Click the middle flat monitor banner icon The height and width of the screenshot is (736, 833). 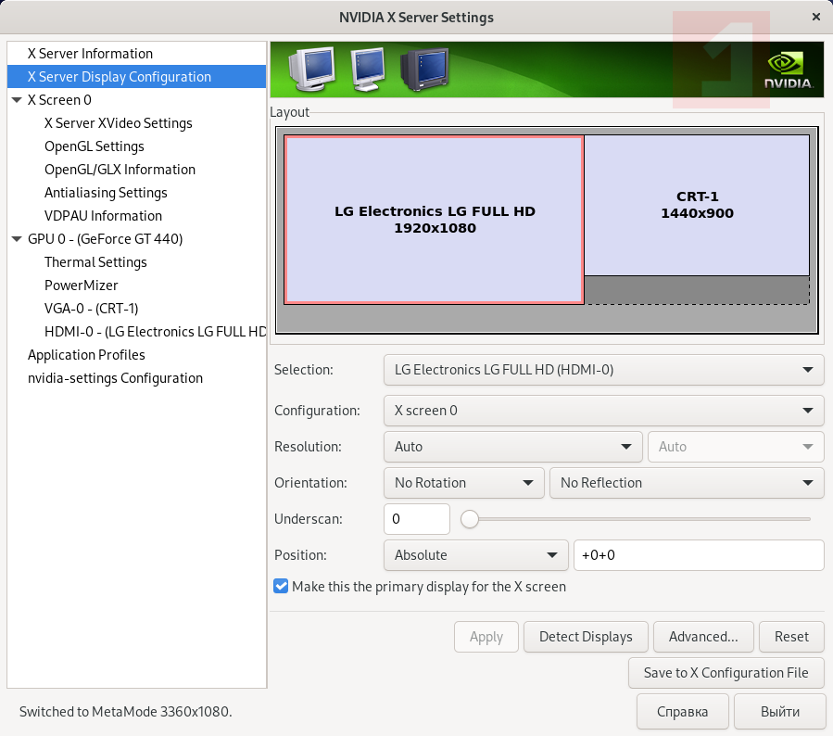click(x=368, y=70)
